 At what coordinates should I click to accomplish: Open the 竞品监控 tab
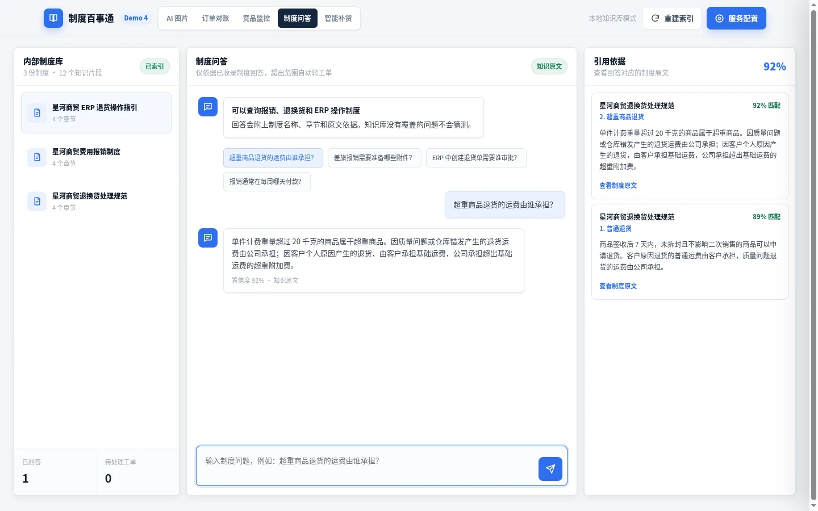(256, 18)
